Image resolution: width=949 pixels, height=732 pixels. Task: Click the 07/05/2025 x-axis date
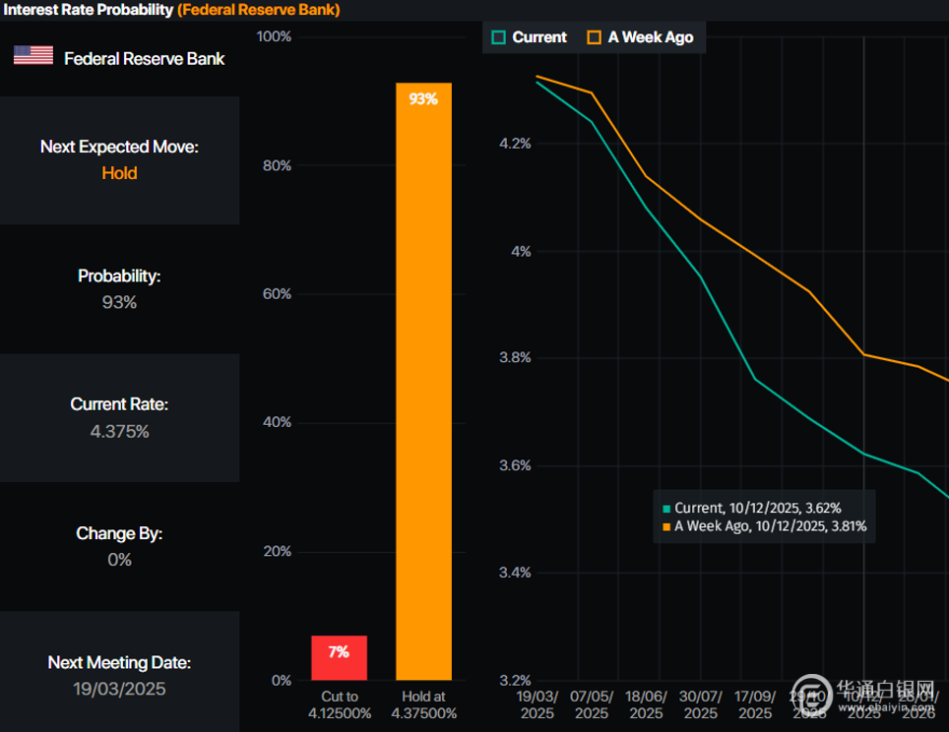click(592, 705)
